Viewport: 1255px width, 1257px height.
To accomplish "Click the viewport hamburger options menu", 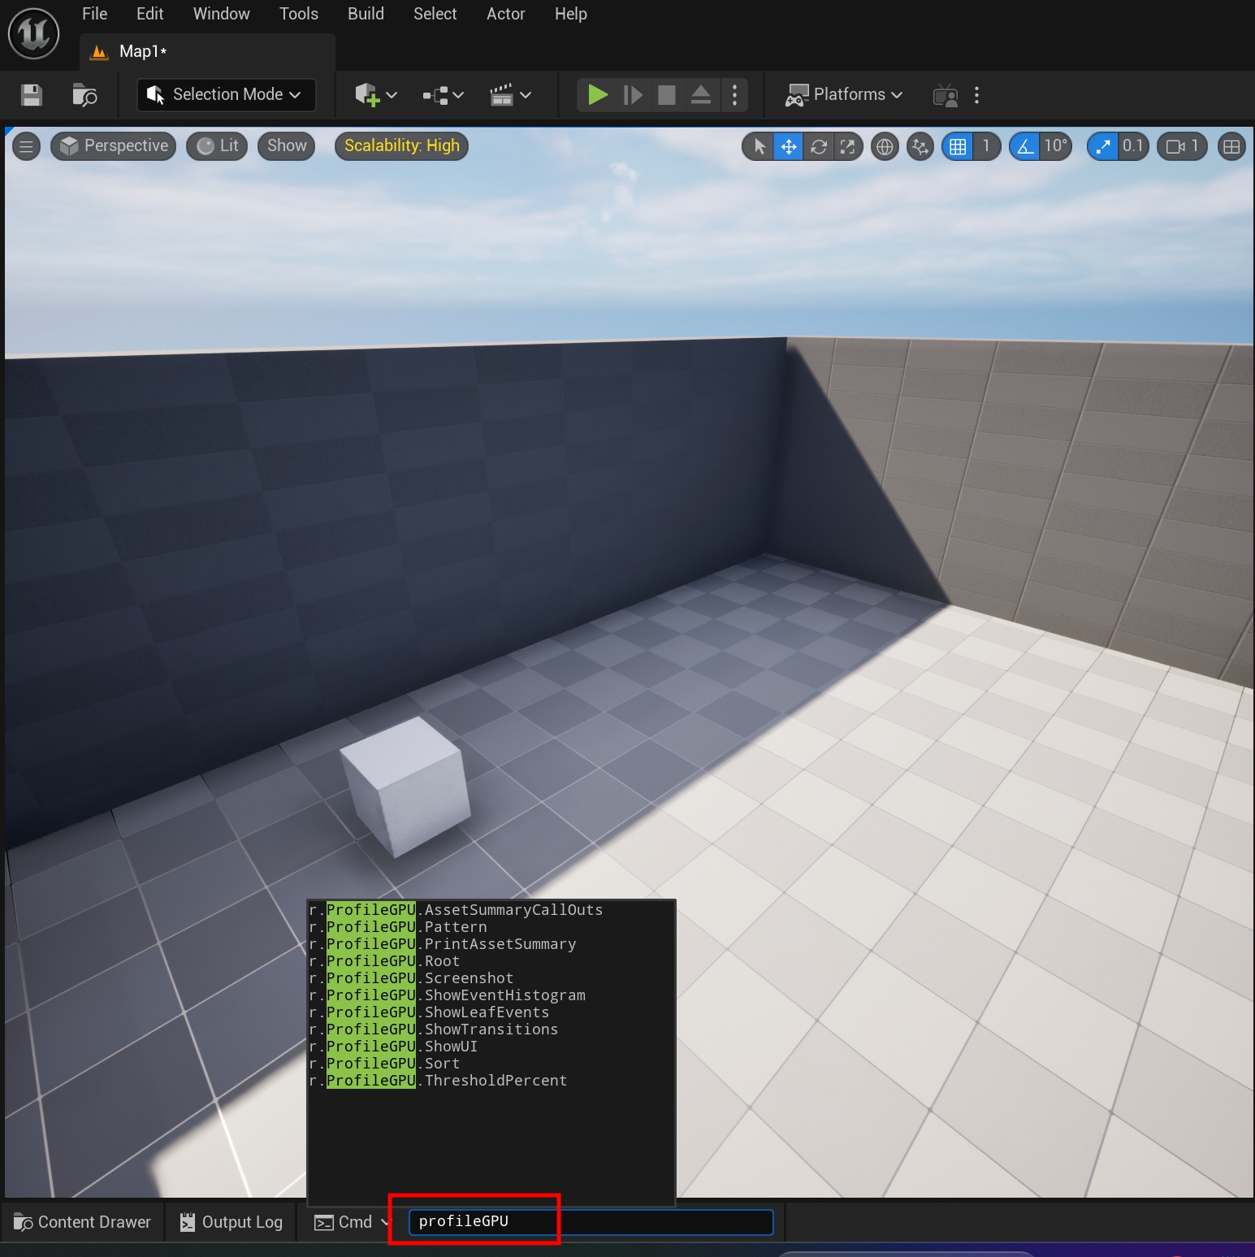I will point(26,146).
